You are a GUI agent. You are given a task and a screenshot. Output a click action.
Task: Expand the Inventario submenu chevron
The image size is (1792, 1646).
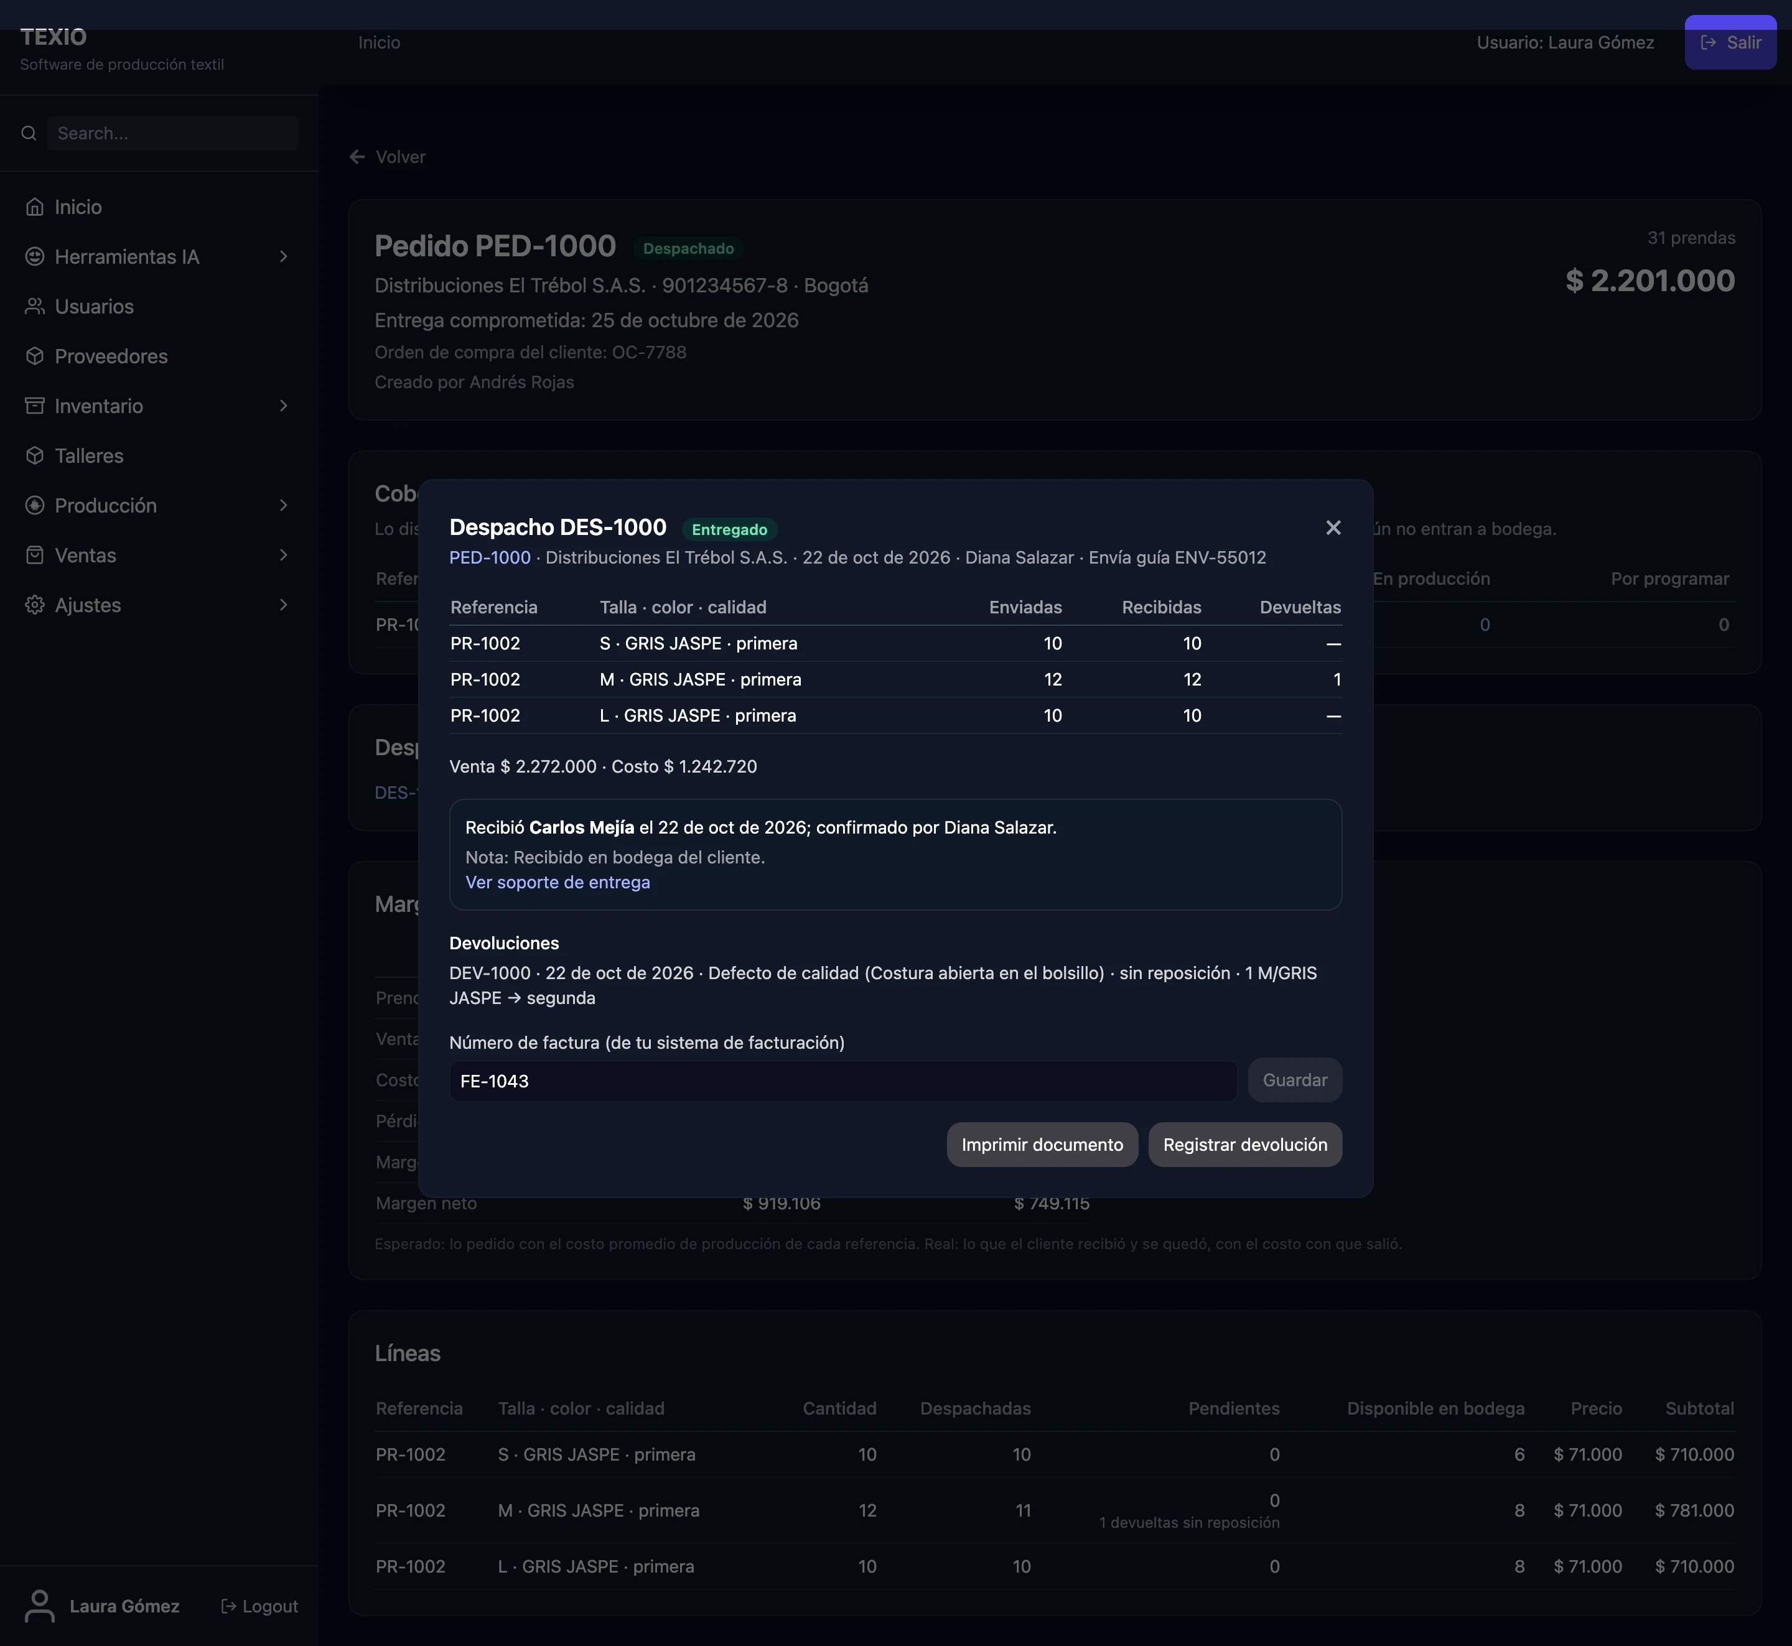(x=283, y=406)
